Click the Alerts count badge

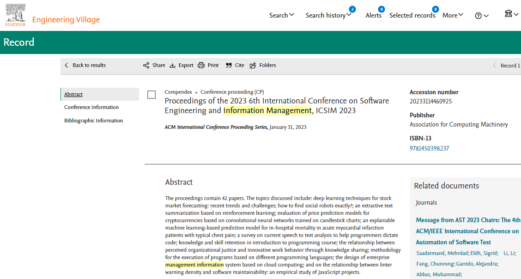pyautogui.click(x=382, y=9)
